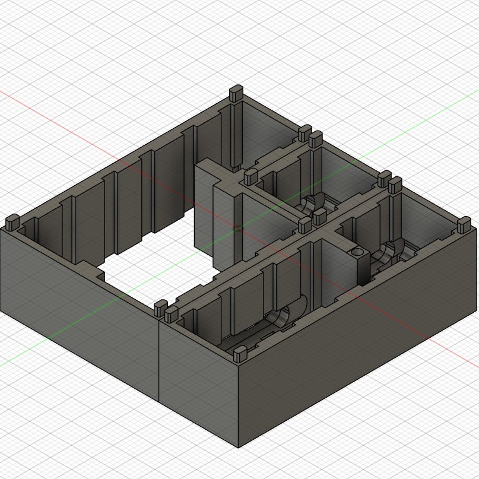Viewport: 479px width, 479px height.
Task: Select the peg on the front-most box corner
Action: 240,354
